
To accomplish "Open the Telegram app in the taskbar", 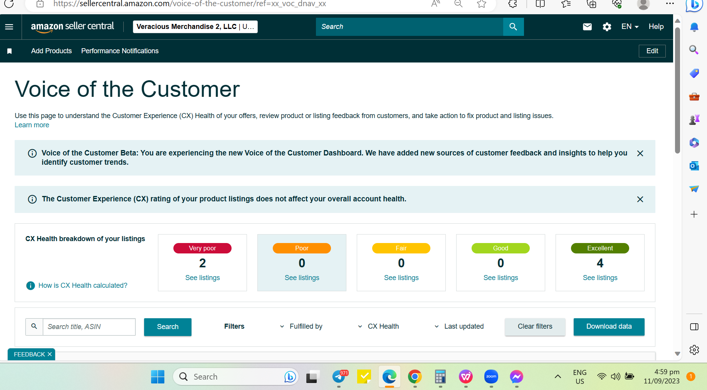I will tap(339, 376).
